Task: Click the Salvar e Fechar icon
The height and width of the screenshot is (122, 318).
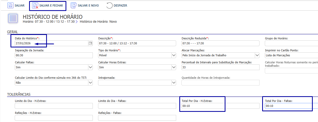Action: 35,5
